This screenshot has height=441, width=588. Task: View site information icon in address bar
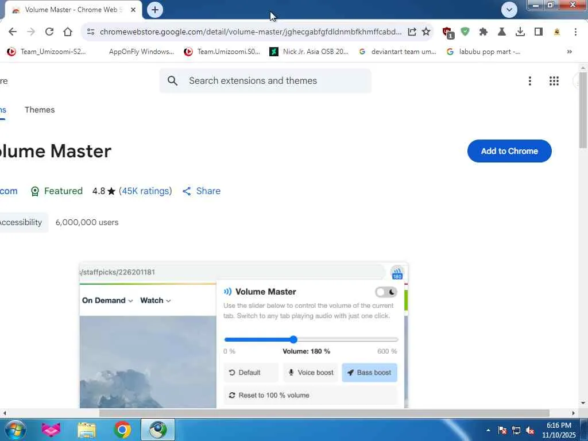tap(90, 32)
